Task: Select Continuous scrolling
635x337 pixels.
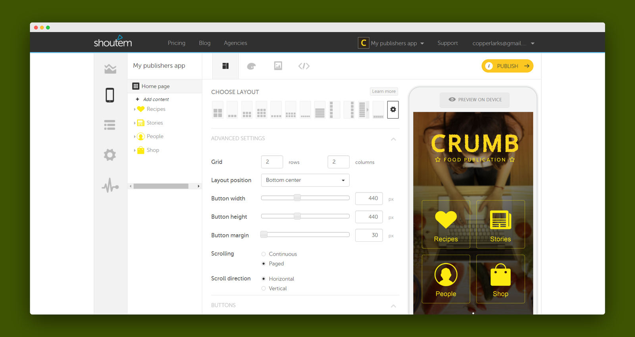Action: coord(264,254)
